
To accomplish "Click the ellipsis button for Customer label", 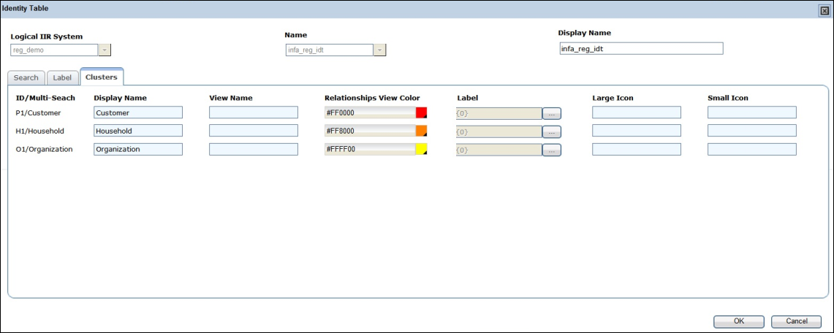I will (551, 113).
